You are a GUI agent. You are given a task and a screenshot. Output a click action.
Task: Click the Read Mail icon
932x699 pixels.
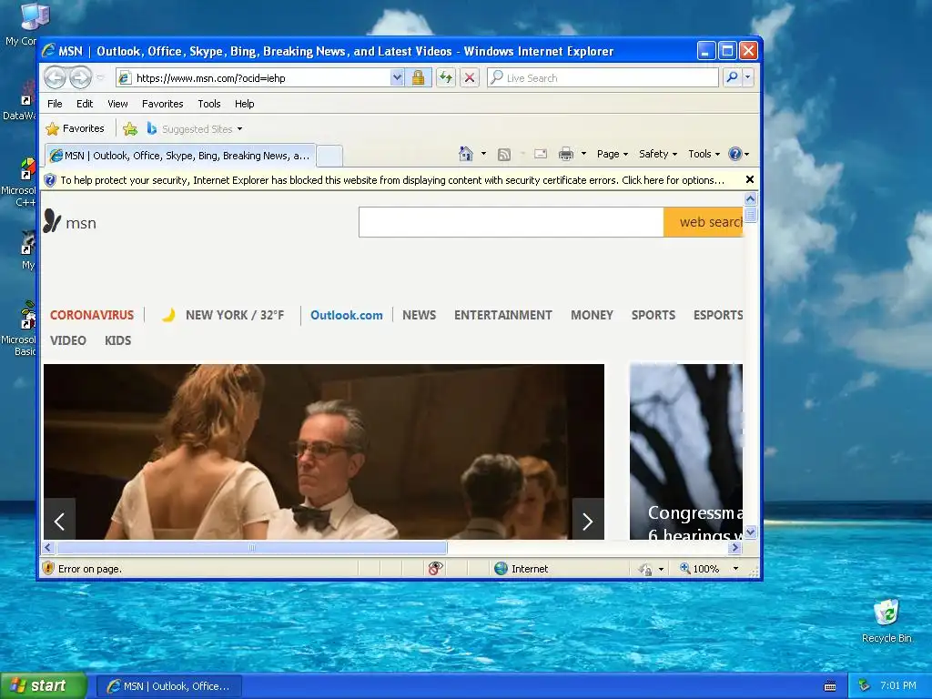pos(541,154)
